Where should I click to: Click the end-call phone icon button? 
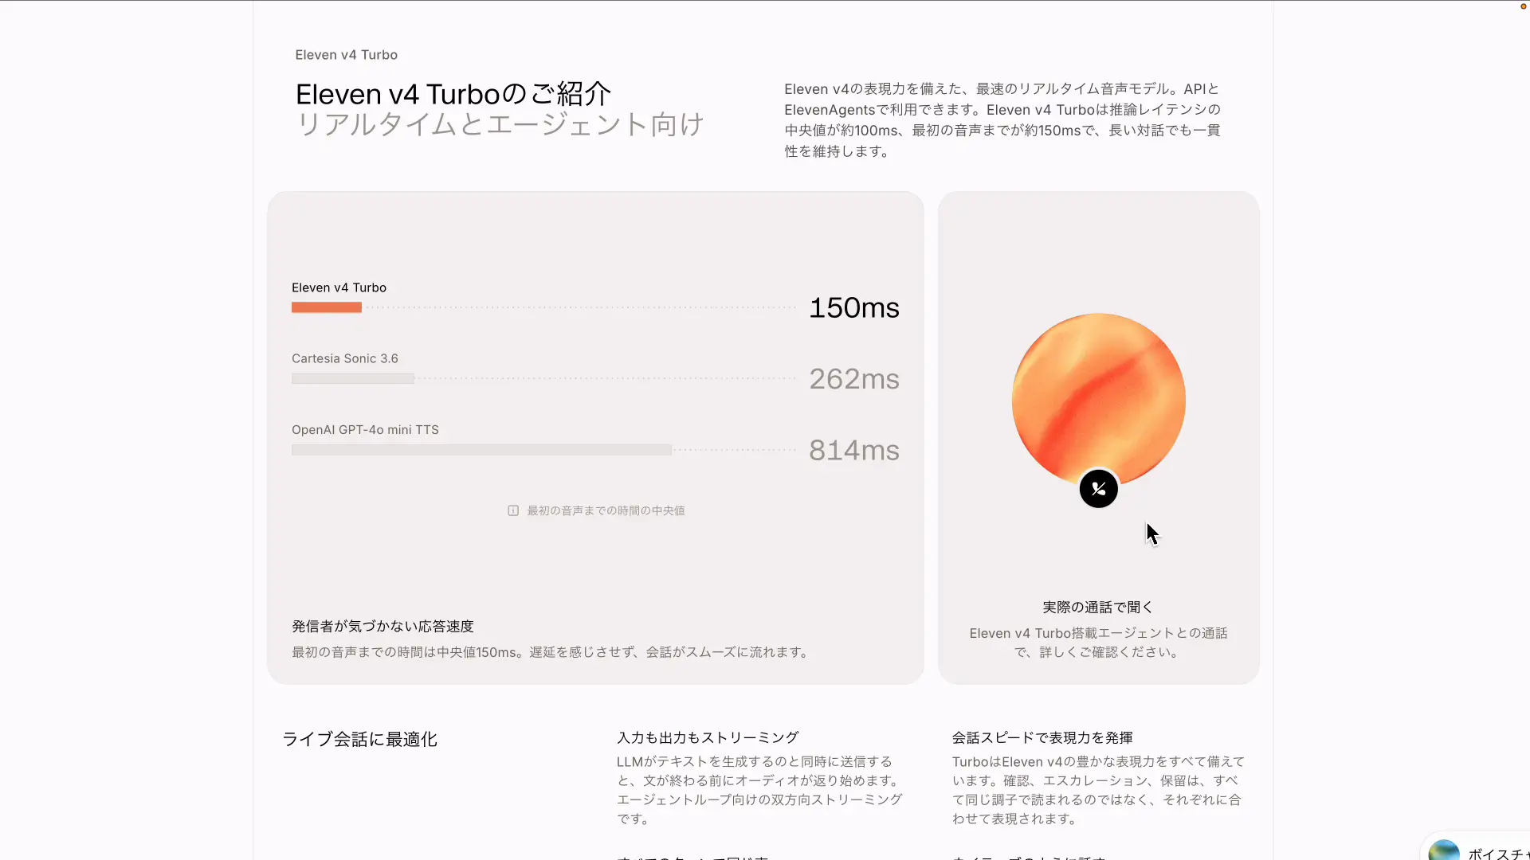click(1098, 489)
